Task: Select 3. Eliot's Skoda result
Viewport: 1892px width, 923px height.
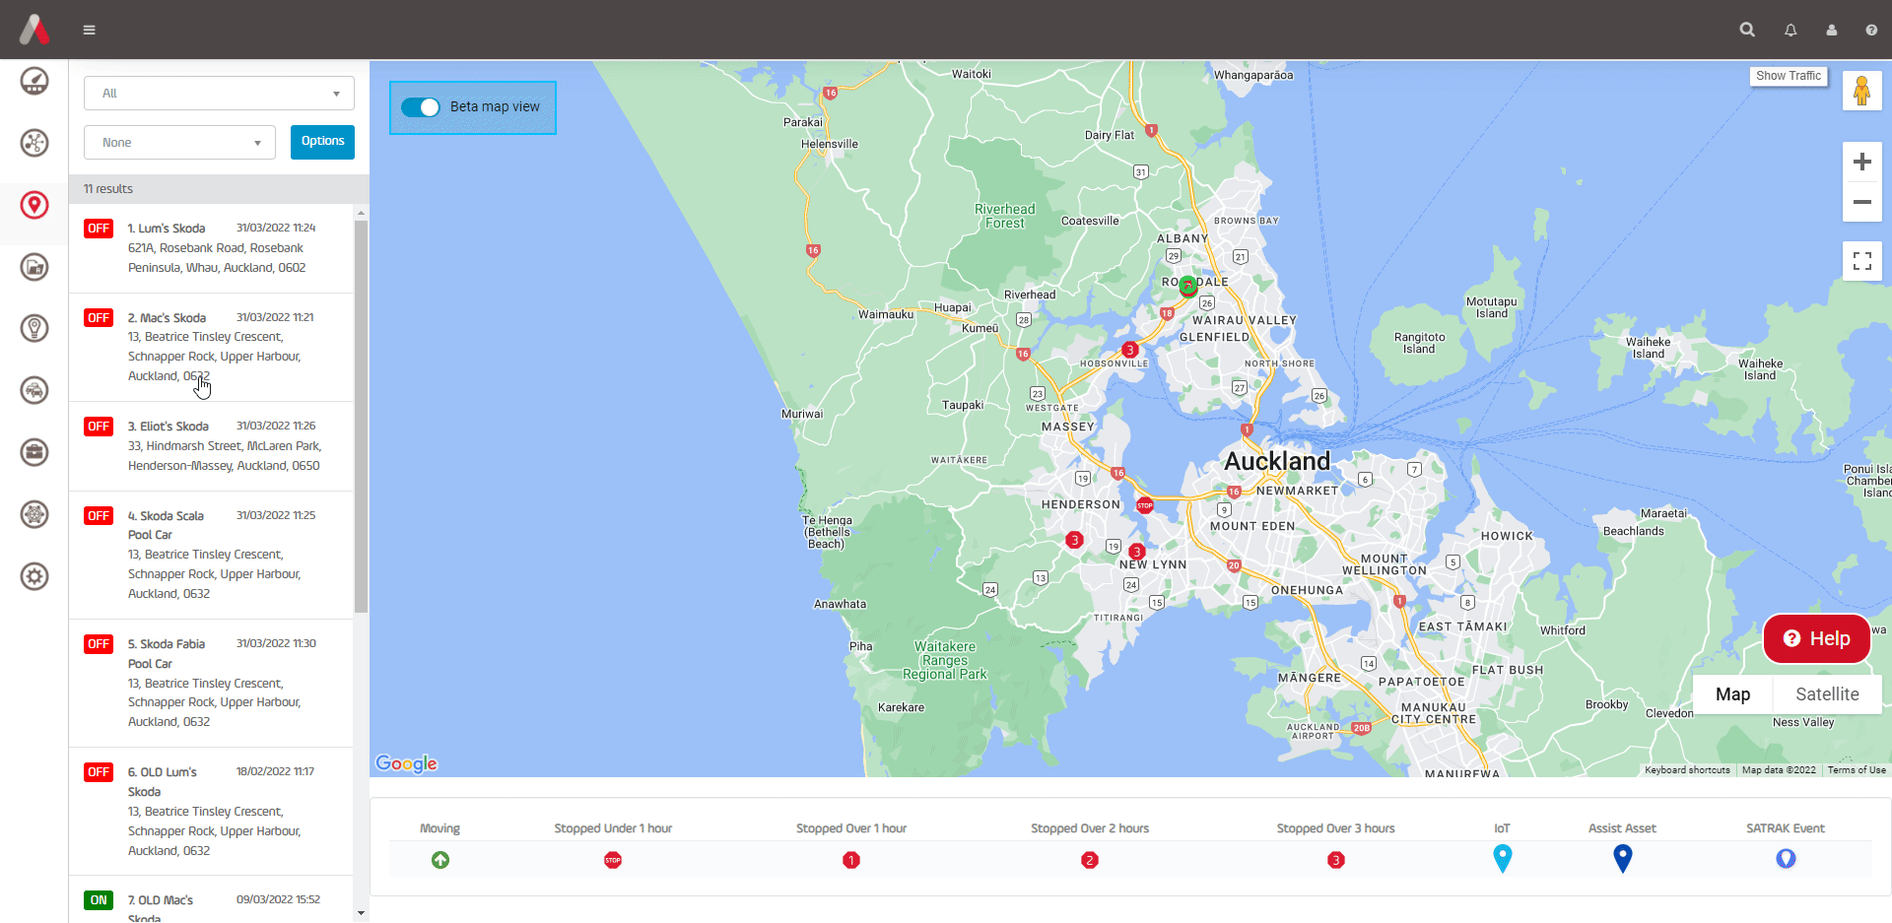Action: [211, 446]
